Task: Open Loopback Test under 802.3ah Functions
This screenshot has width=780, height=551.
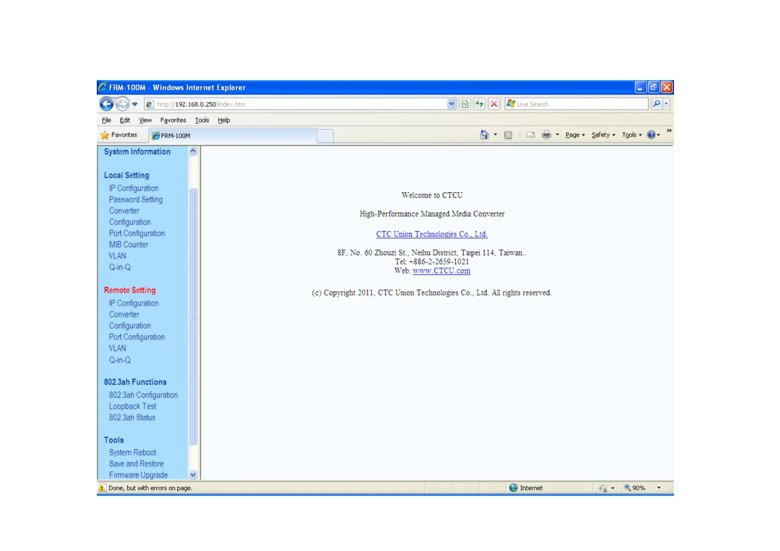Action: tap(132, 406)
